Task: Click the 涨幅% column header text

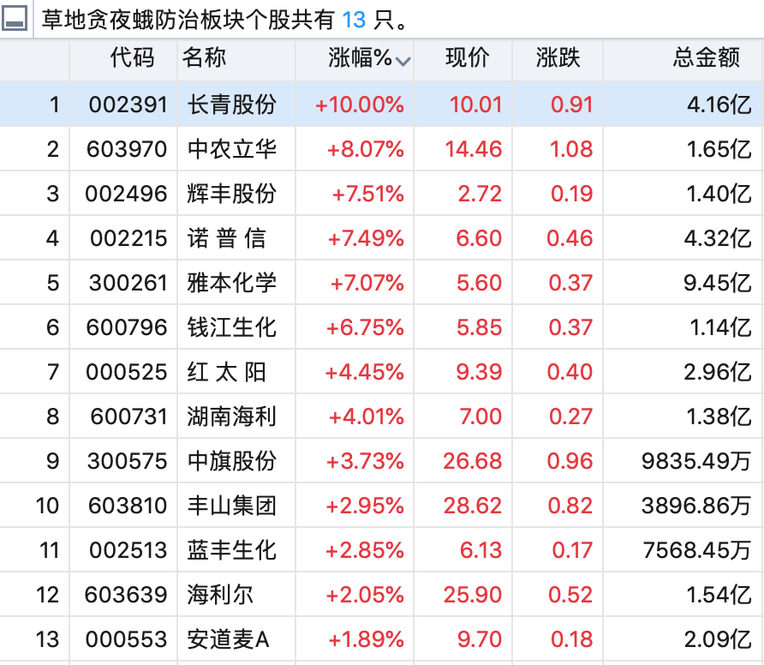Action: [360, 57]
